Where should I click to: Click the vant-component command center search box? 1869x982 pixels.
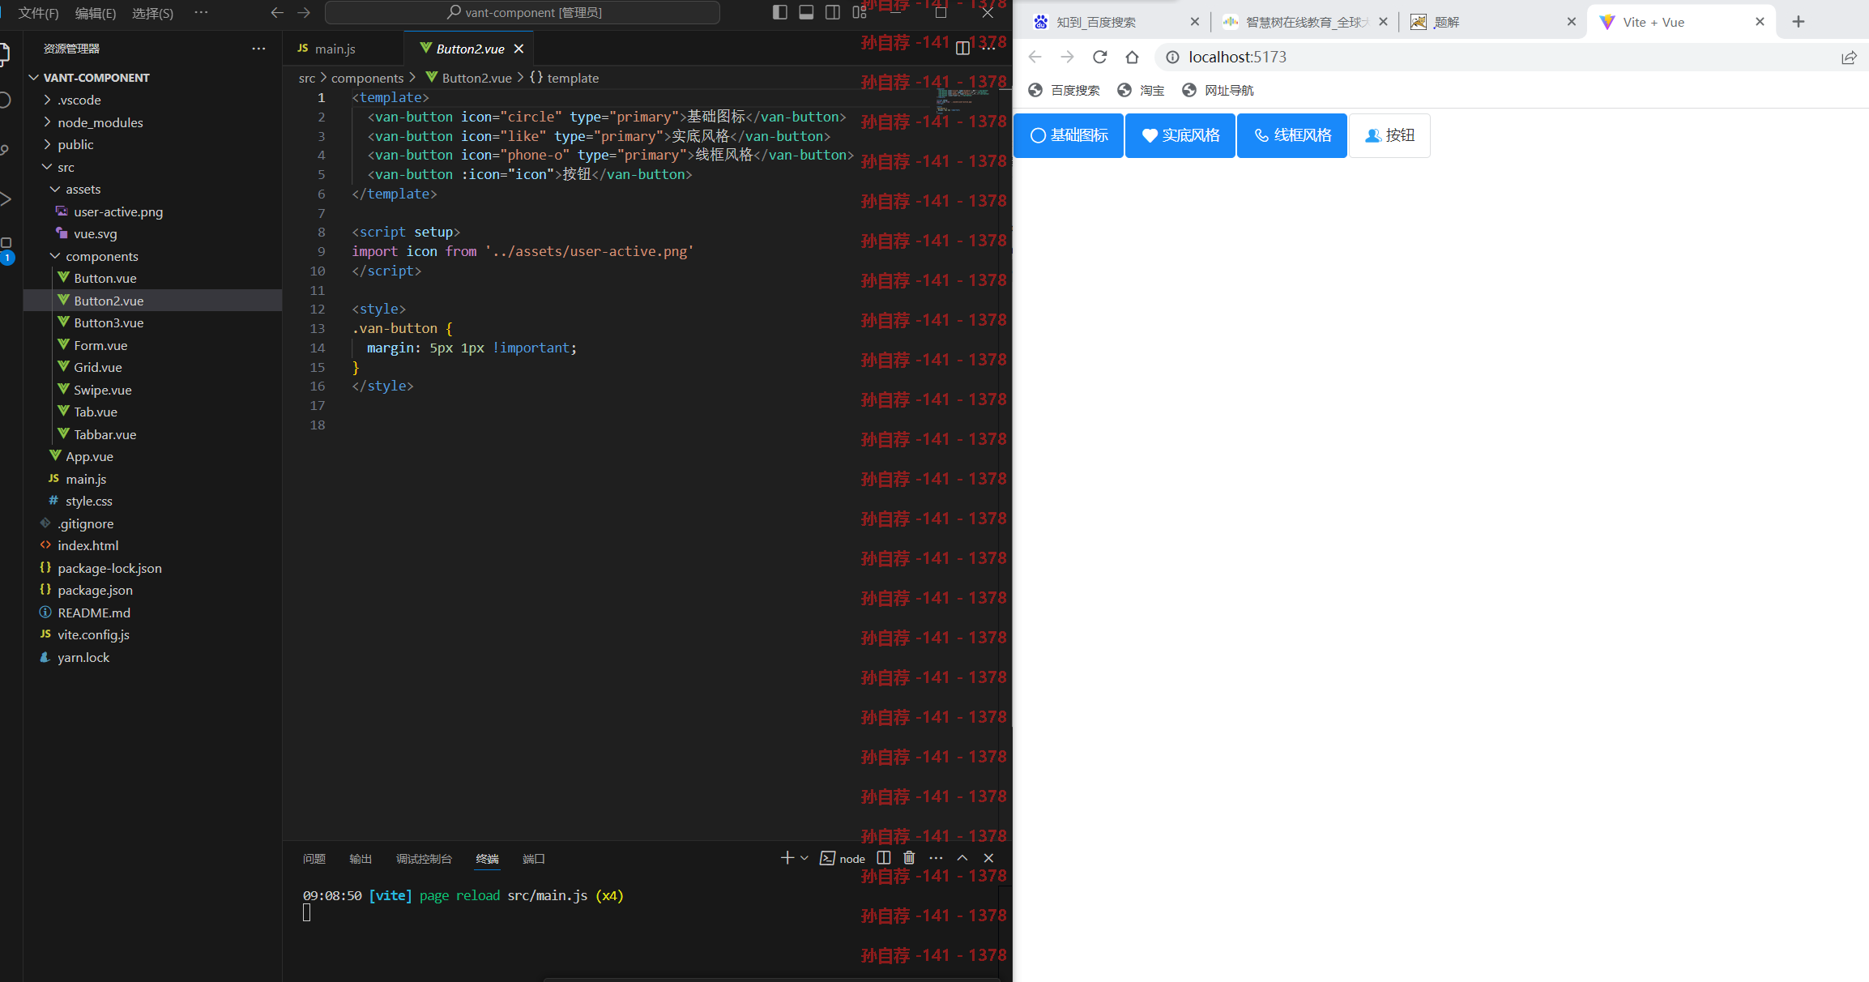tap(523, 13)
